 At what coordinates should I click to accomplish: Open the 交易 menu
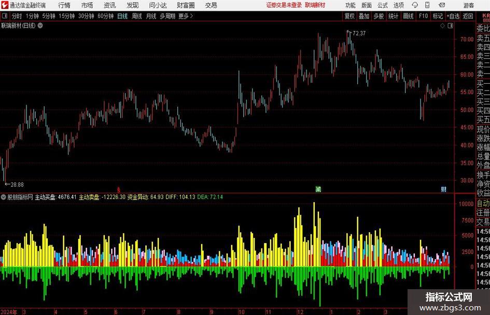[x=211, y=5]
